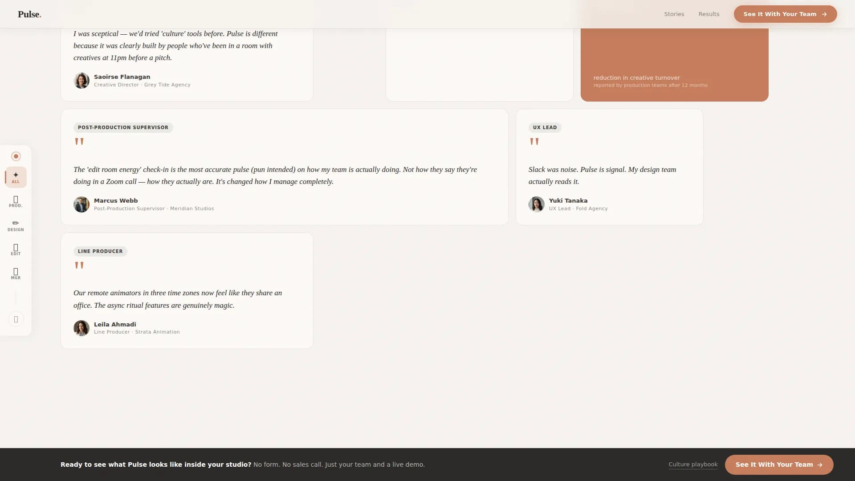Click the name Yuki Tanaka
Screen dimensions: 855x481
[x=568, y=201]
